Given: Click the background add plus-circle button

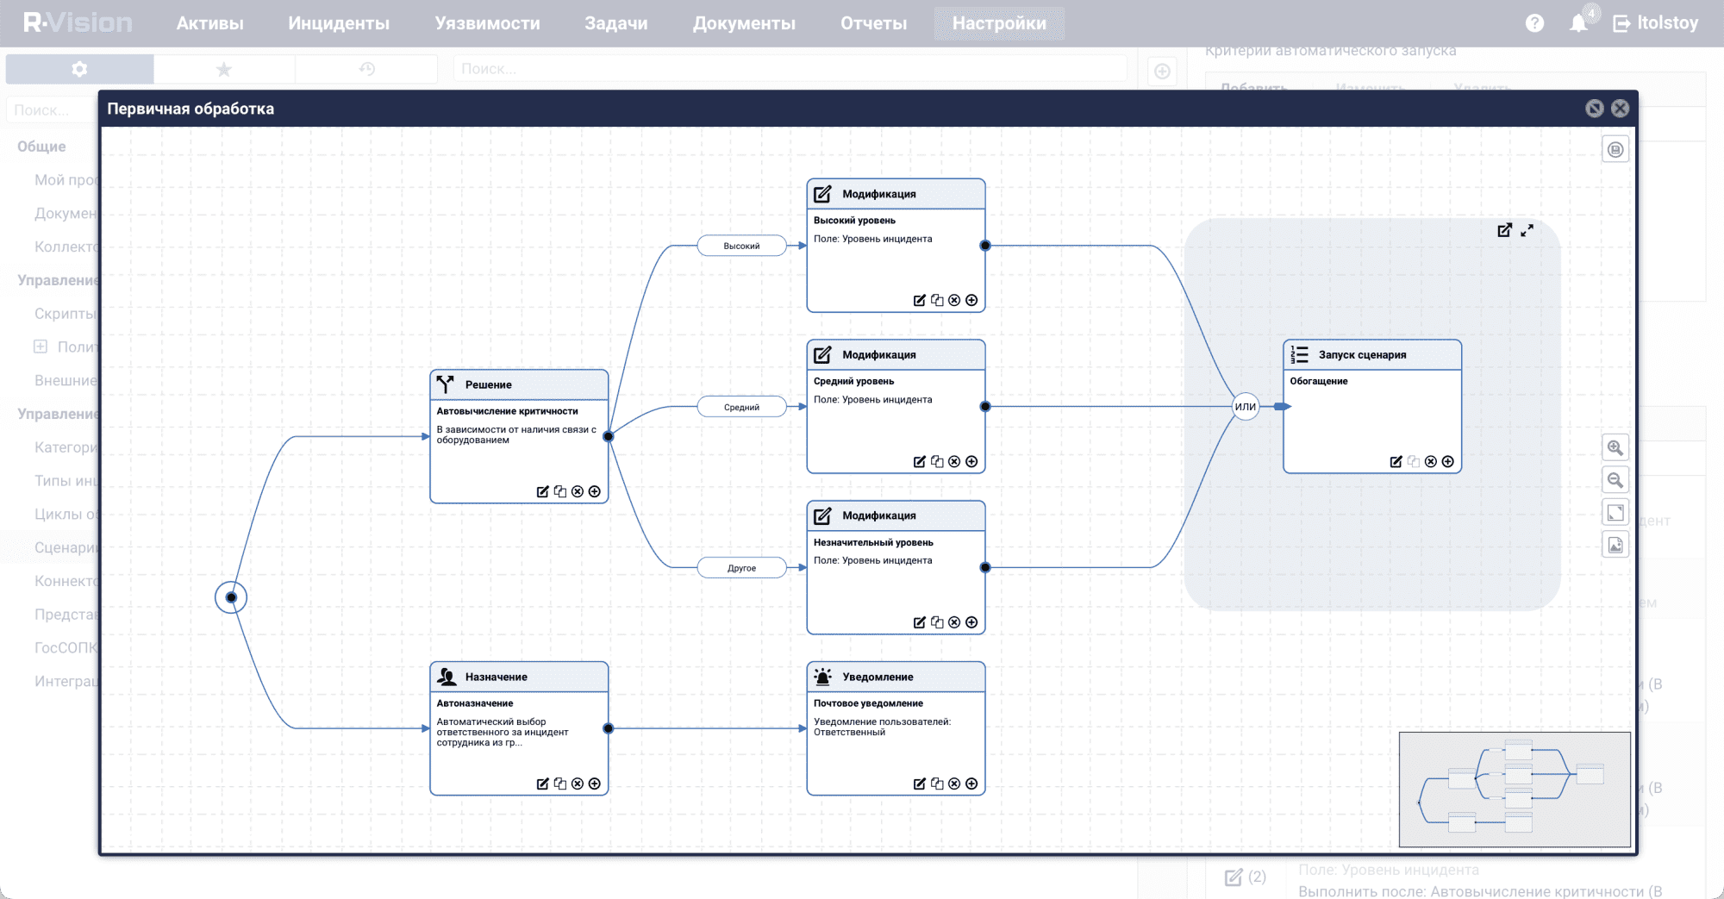Looking at the screenshot, I should point(1162,71).
